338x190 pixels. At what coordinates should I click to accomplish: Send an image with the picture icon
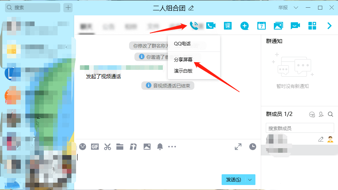[147, 147]
